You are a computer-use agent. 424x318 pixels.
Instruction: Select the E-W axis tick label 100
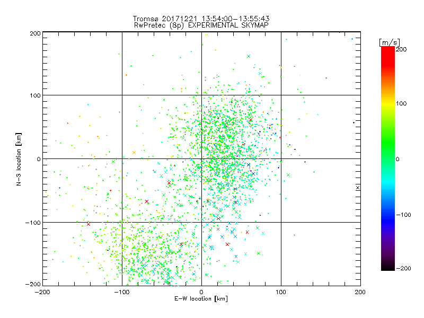pos(281,292)
